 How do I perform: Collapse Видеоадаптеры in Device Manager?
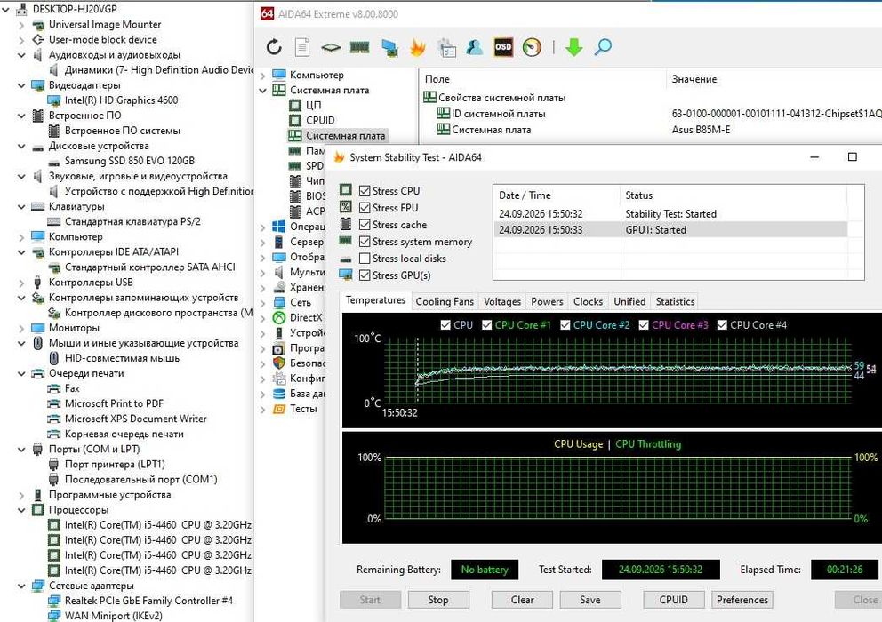point(21,85)
